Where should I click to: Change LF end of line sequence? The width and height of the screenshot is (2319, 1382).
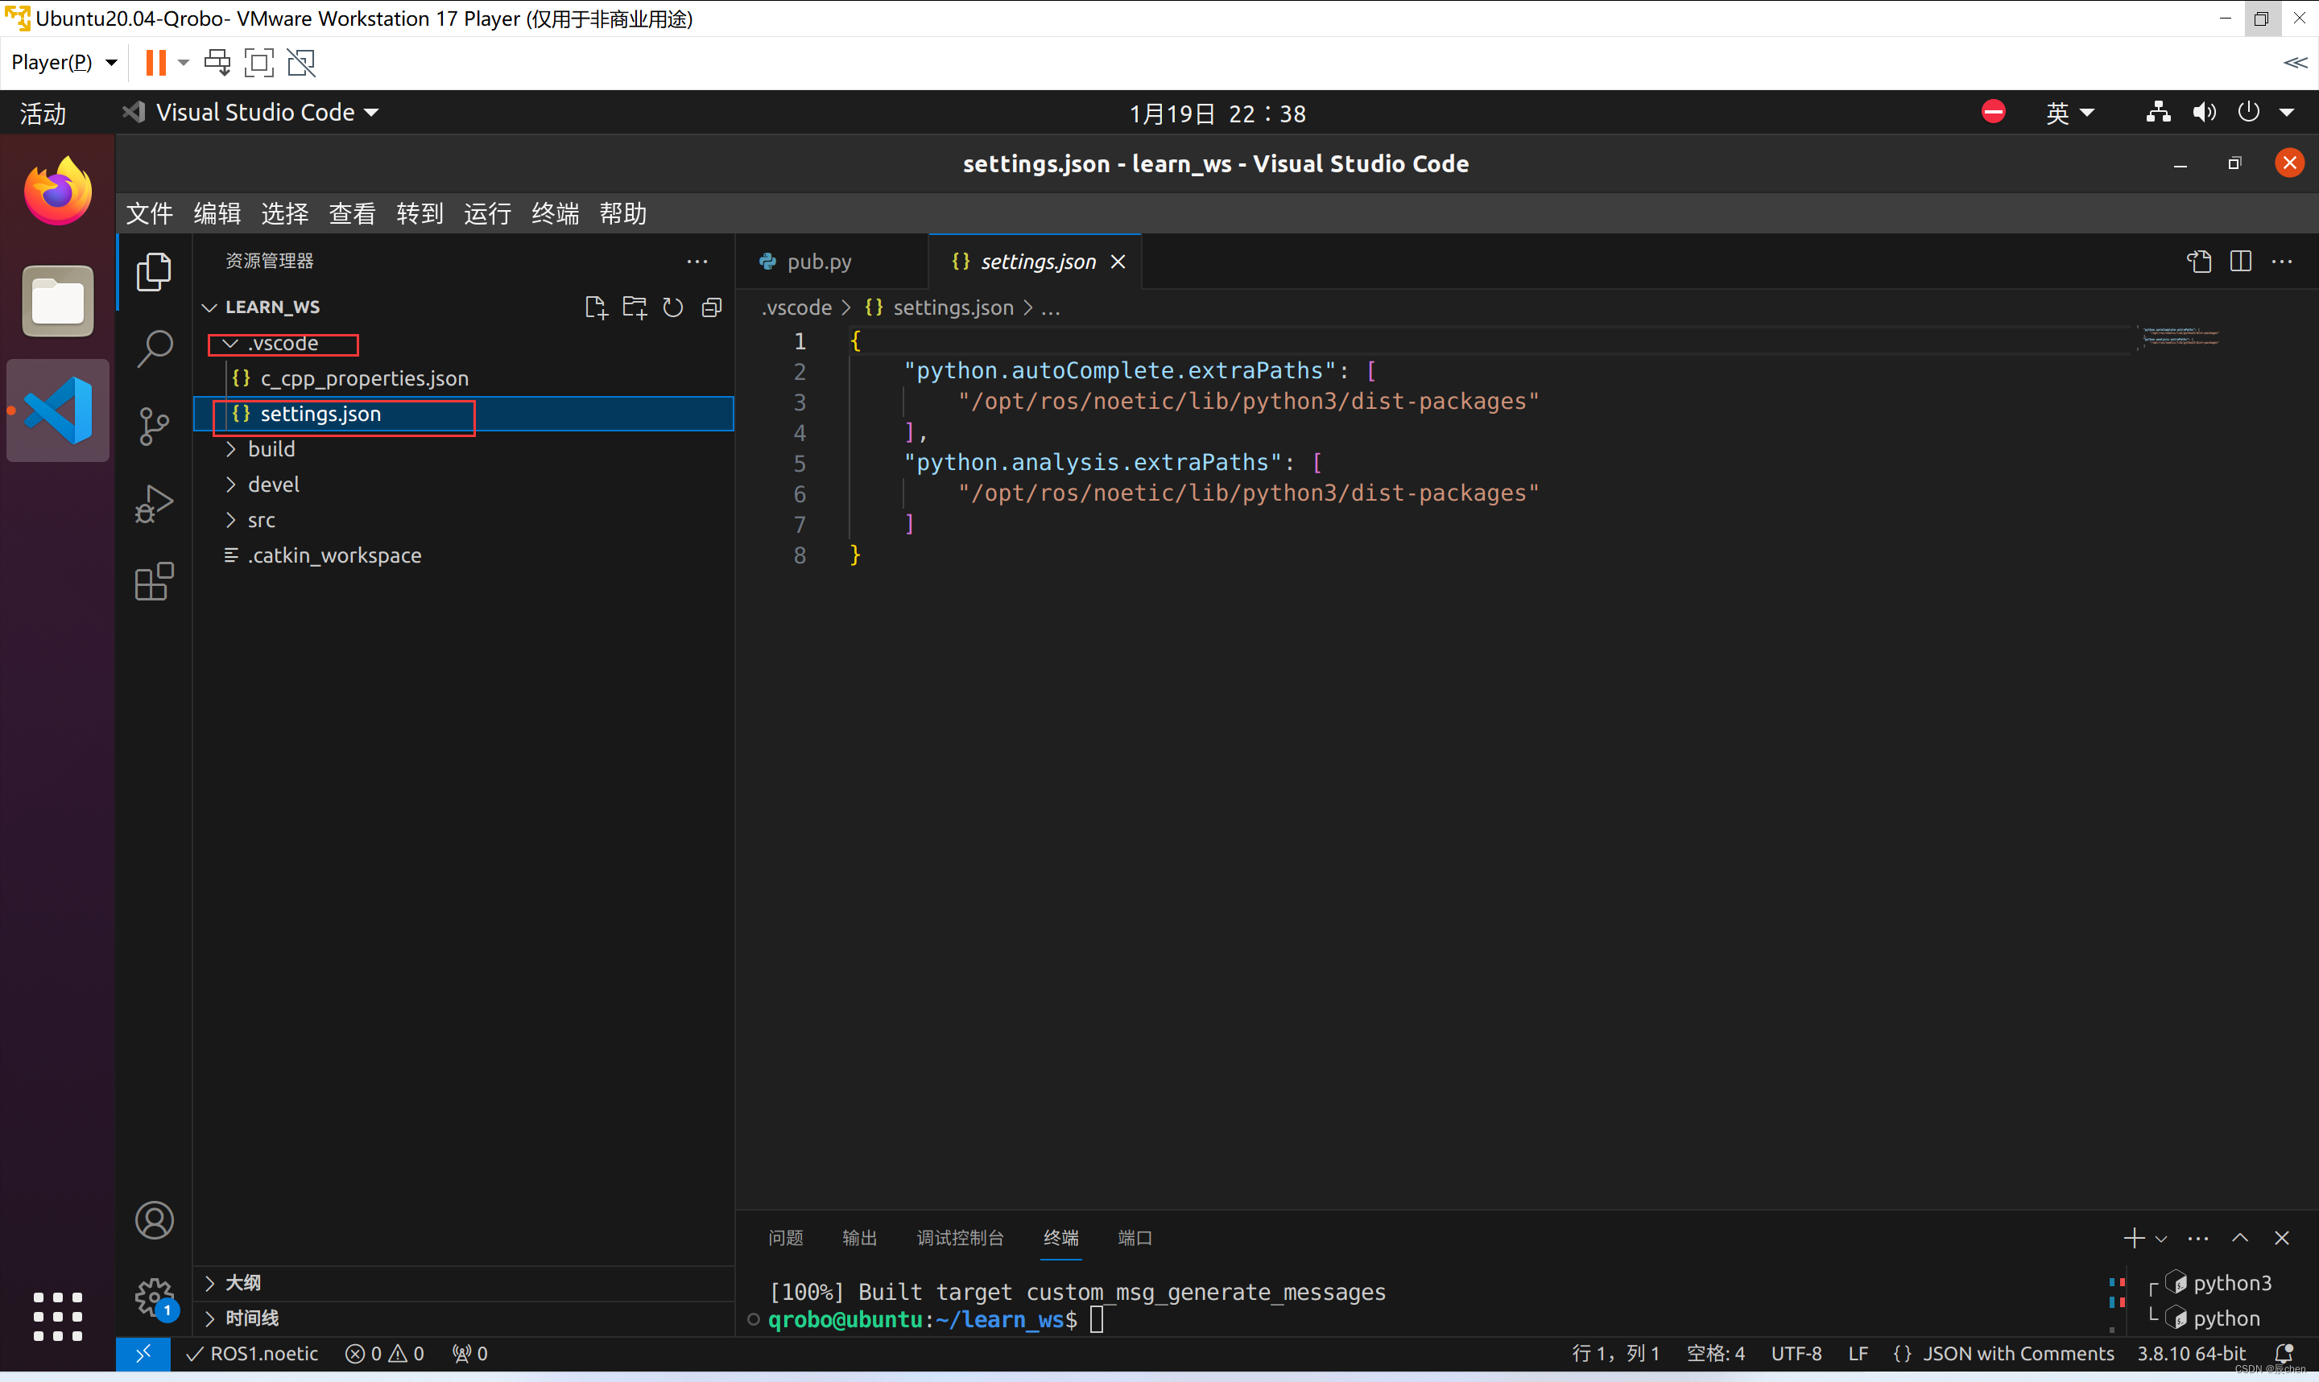pos(1857,1353)
